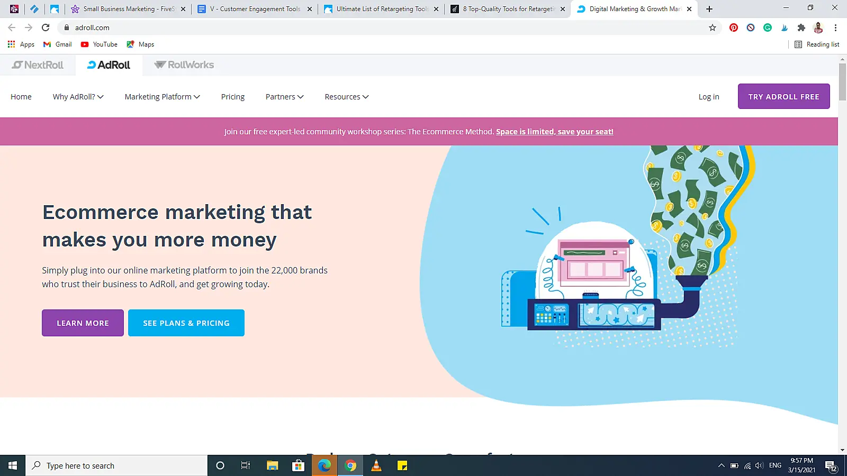Open the ad blocker extension
The width and height of the screenshot is (847, 476).
pos(750,28)
